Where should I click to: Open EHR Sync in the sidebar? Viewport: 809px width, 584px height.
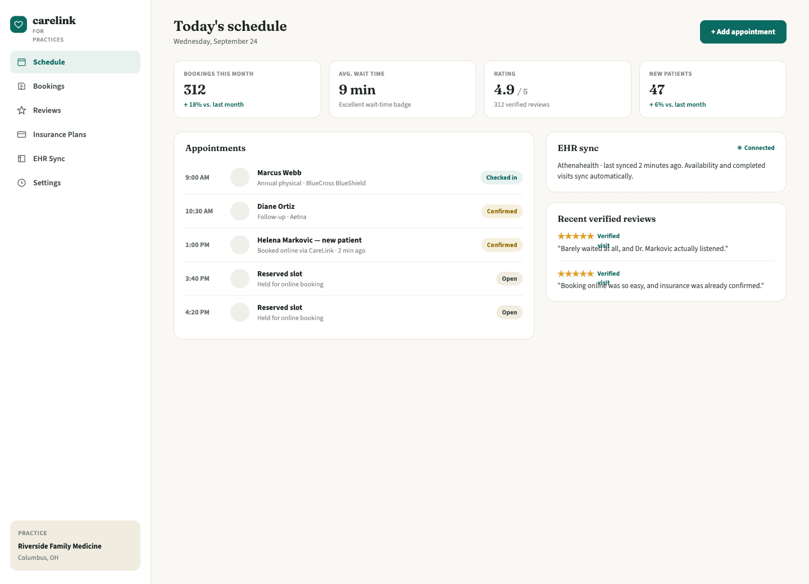click(75, 159)
